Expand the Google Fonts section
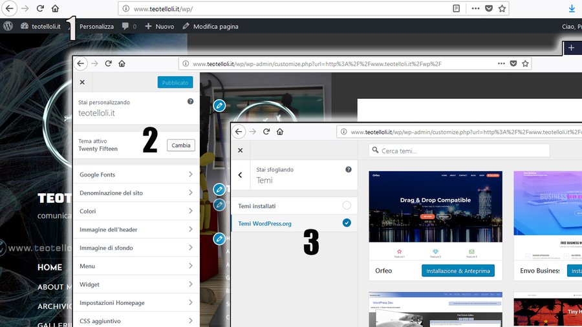Image resolution: width=582 pixels, height=327 pixels. [136, 174]
